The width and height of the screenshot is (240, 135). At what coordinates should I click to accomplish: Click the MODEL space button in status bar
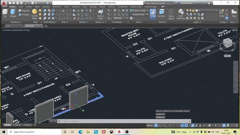pos(150,125)
